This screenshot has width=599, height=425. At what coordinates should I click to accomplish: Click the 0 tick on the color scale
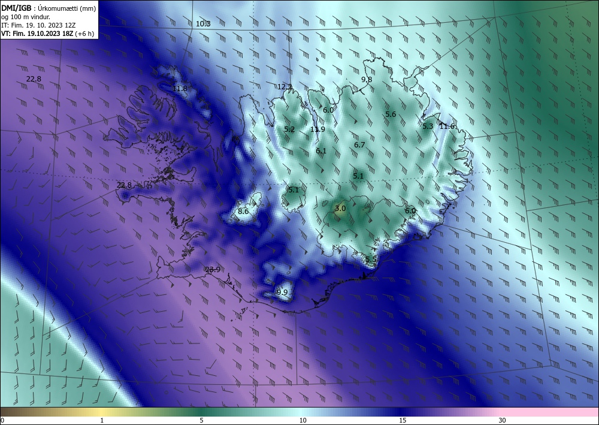(2, 421)
